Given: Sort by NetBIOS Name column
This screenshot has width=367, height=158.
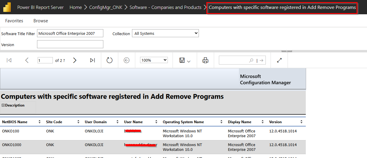Looking at the screenshot, I should (x=39, y=122).
